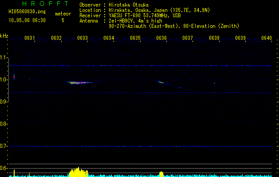Screen dimensions: 279x177
Task: Click the 0638 time marker
Action: (x=214, y=38)
